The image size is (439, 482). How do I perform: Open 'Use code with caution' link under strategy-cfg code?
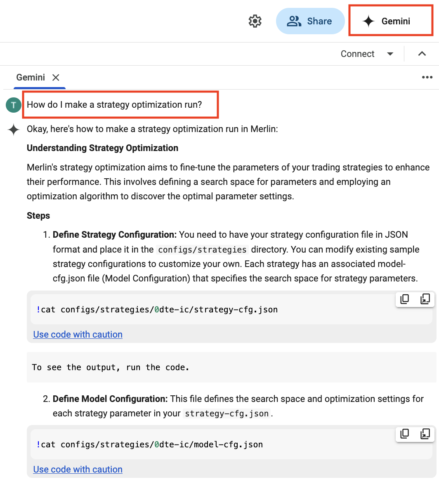coord(78,334)
